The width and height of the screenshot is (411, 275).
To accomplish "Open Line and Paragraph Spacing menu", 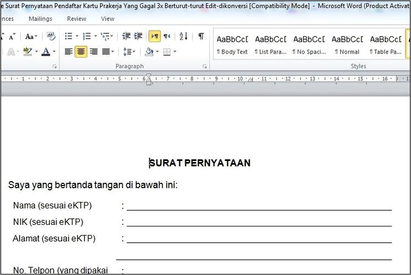I will [129, 51].
